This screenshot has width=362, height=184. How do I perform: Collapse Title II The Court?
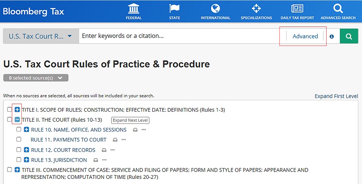tap(17, 119)
